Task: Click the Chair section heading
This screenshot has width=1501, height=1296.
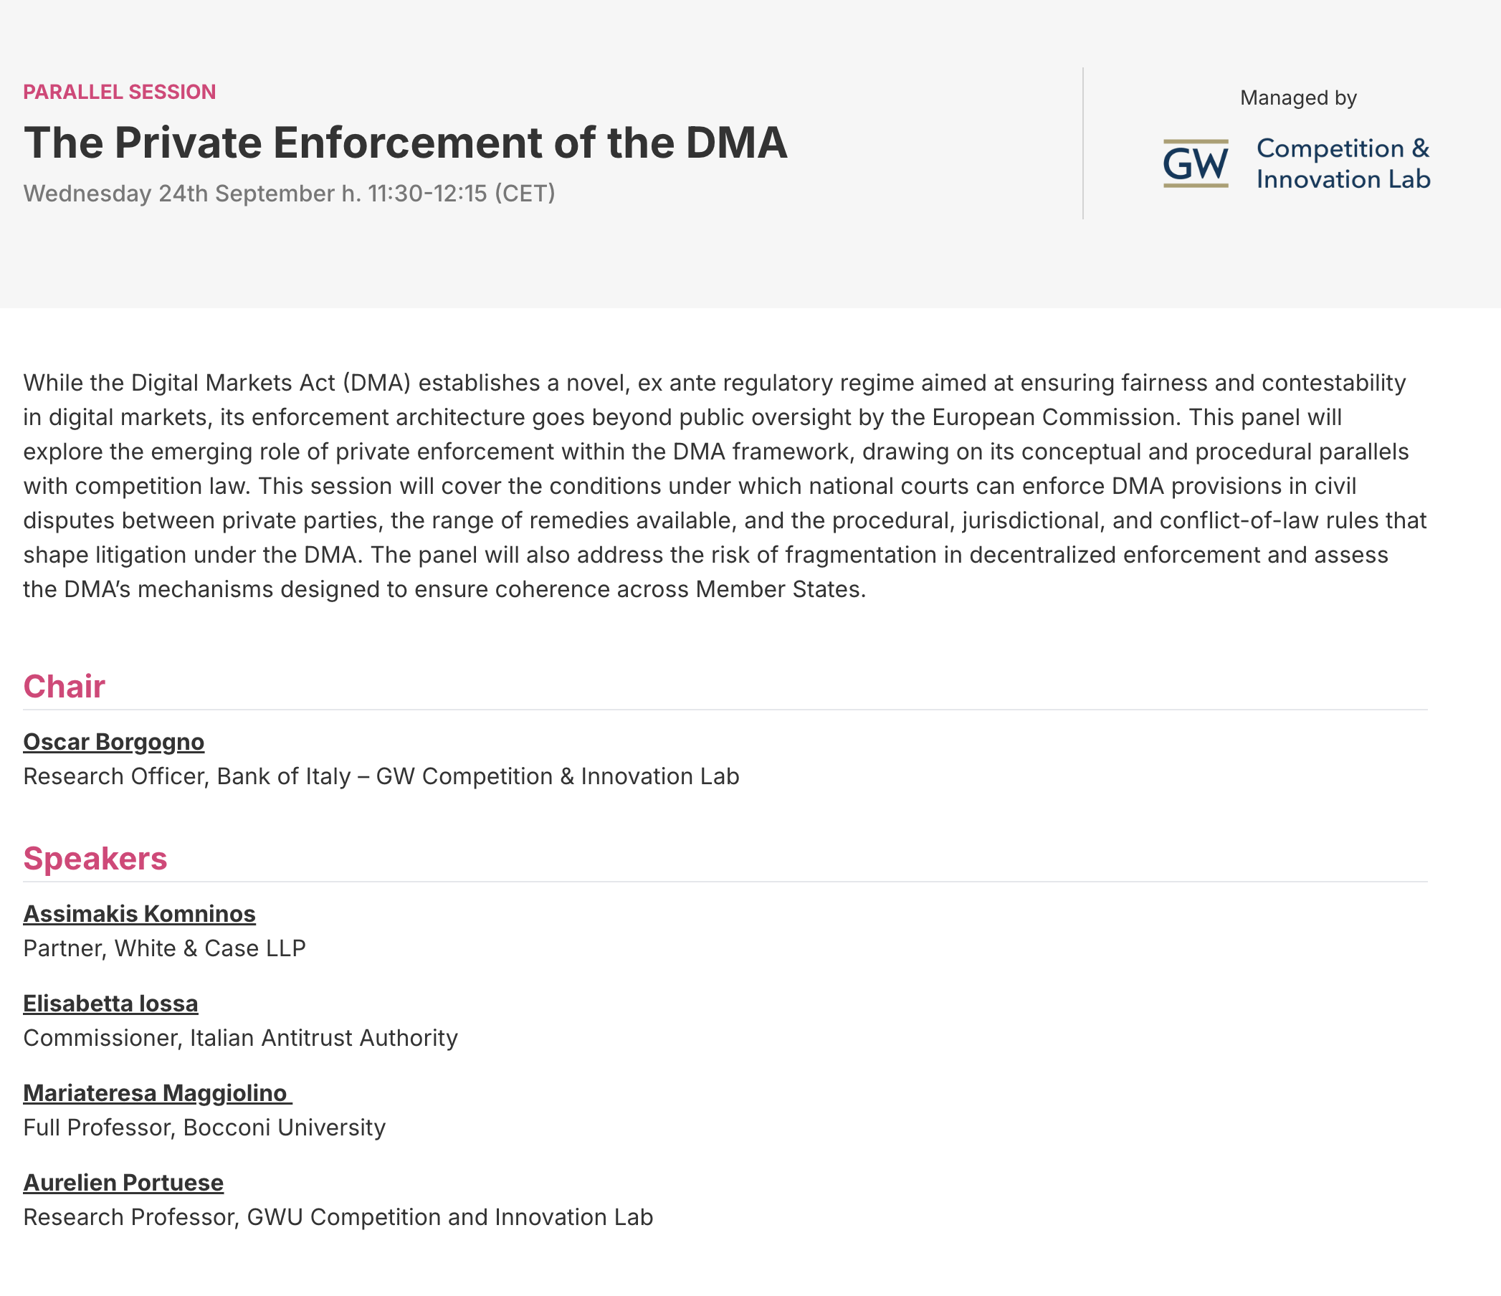Action: click(64, 686)
